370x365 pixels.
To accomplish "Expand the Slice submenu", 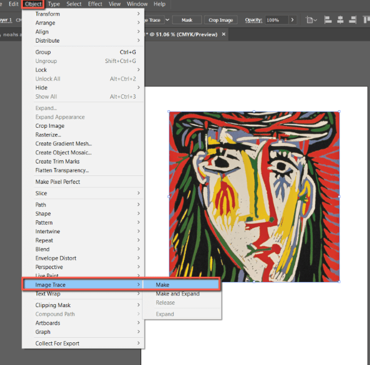I will click(83, 193).
